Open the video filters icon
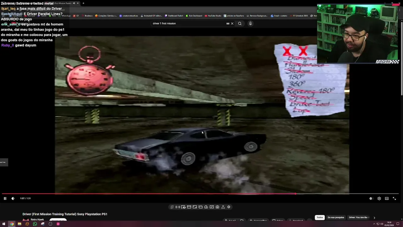Viewport: 403px width, 227px height. (212, 207)
